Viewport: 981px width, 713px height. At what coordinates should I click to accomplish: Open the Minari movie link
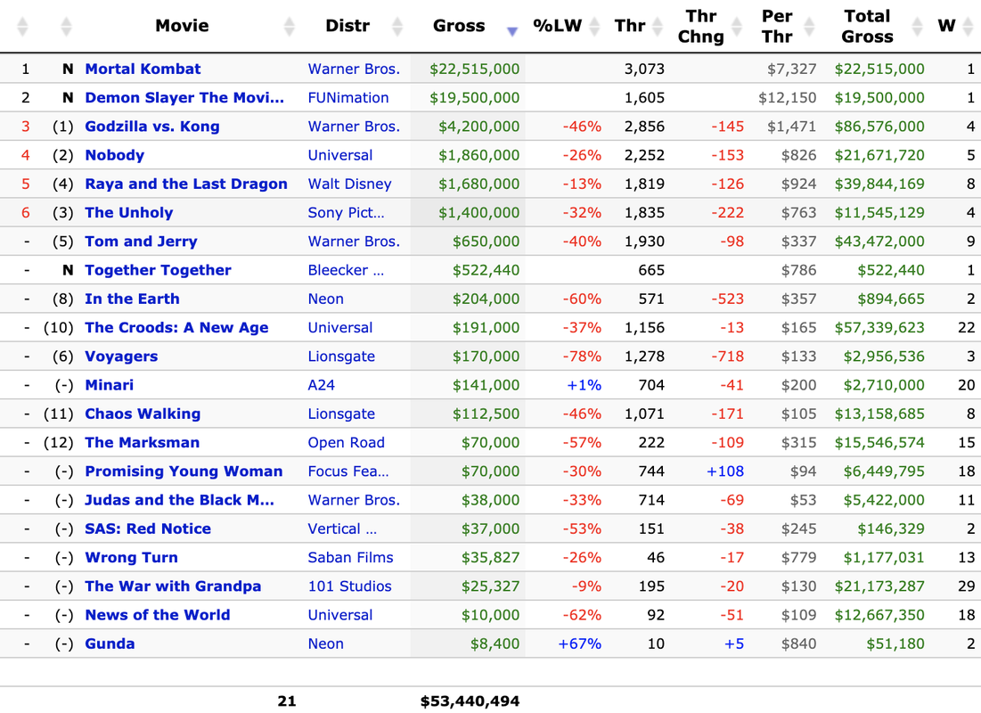point(110,386)
